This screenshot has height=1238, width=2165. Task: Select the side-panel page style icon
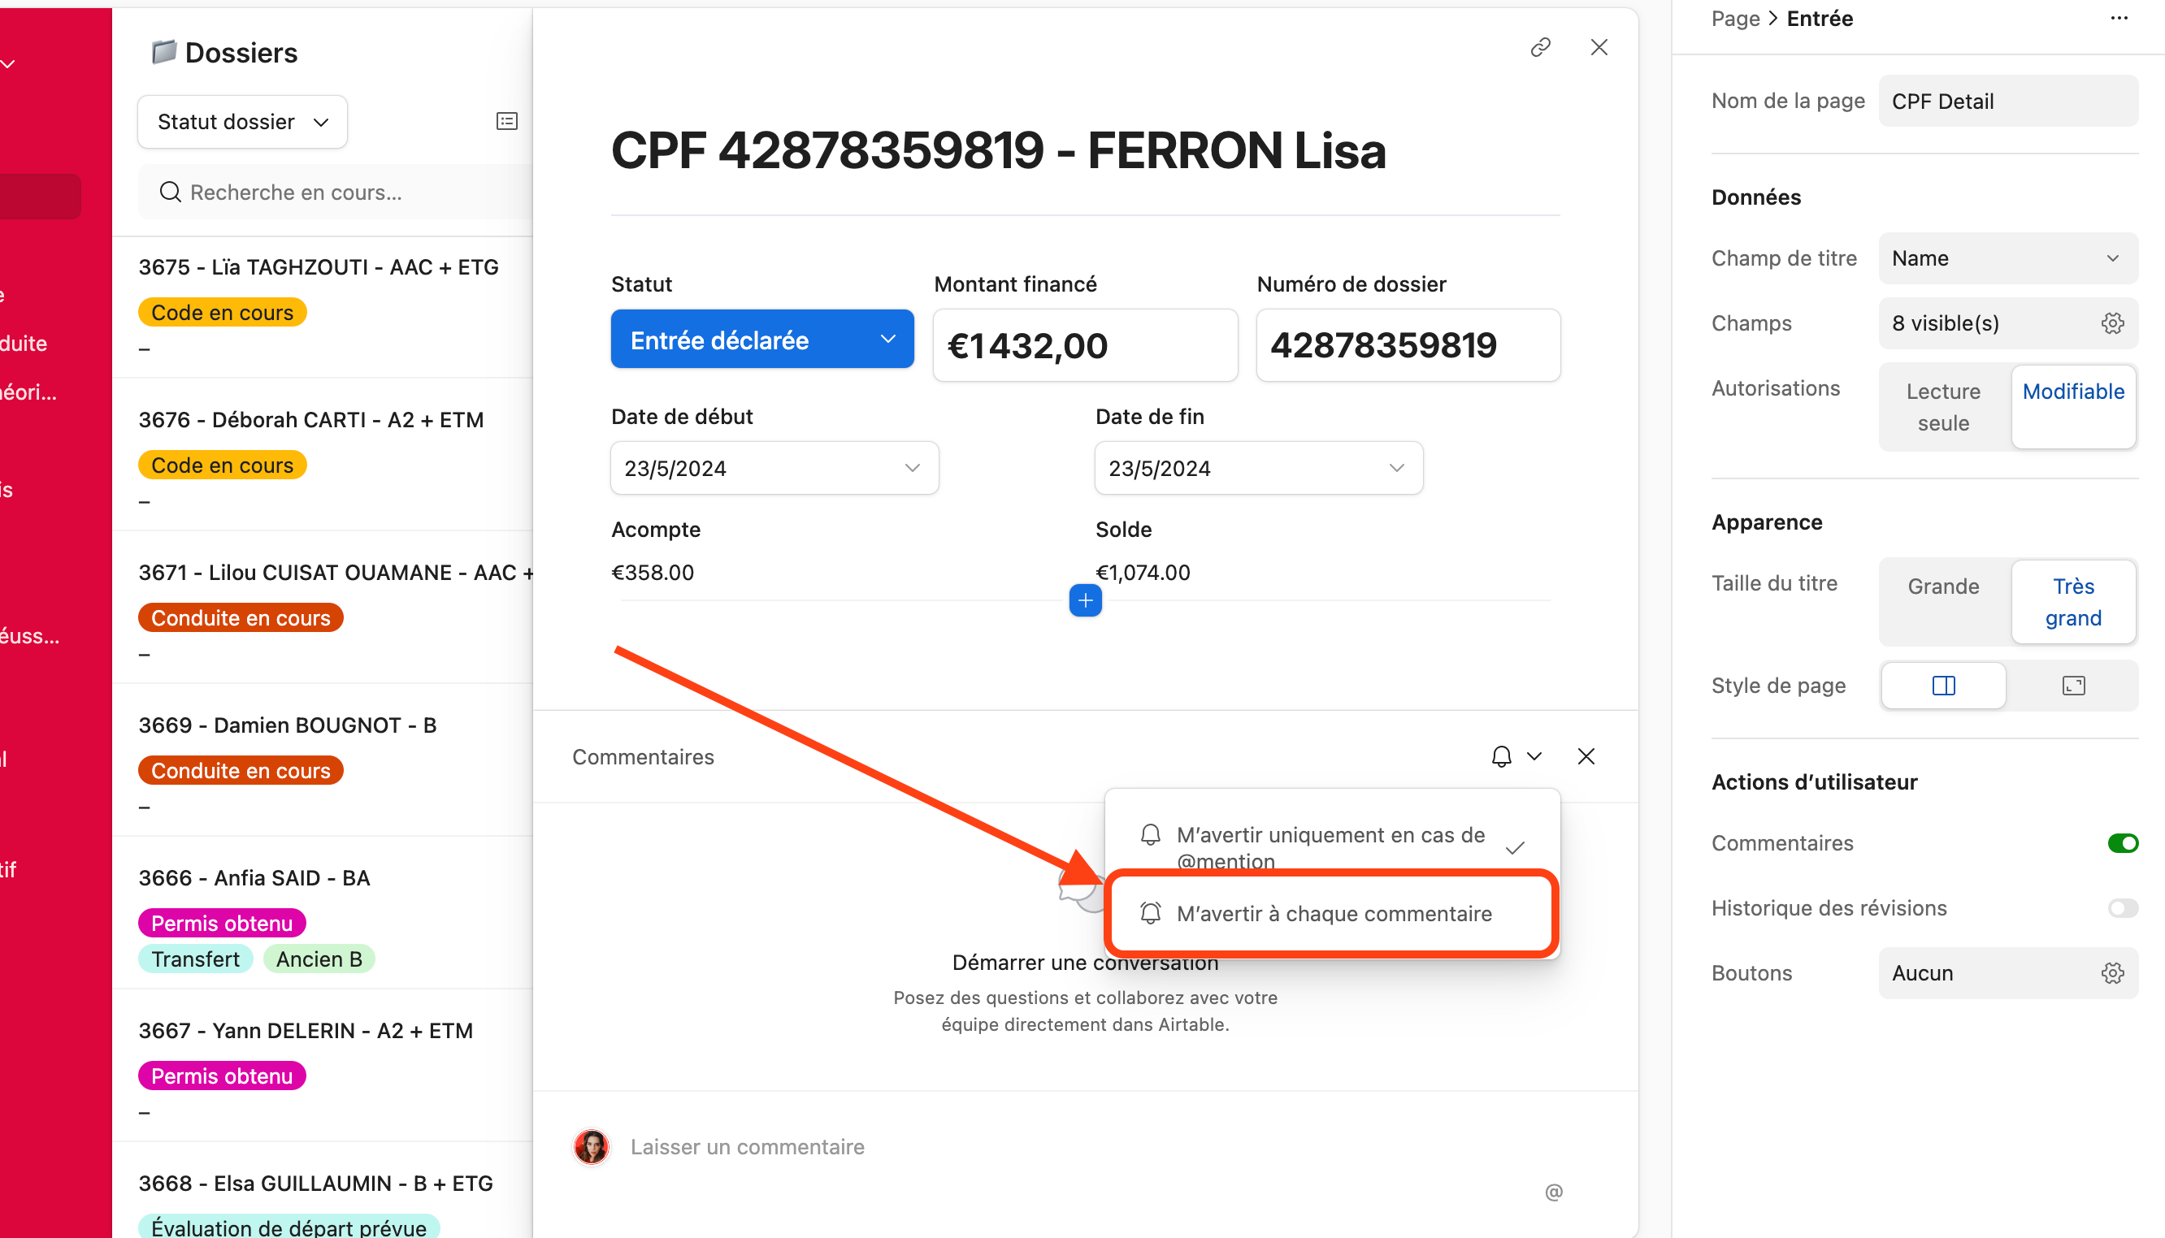[1943, 686]
